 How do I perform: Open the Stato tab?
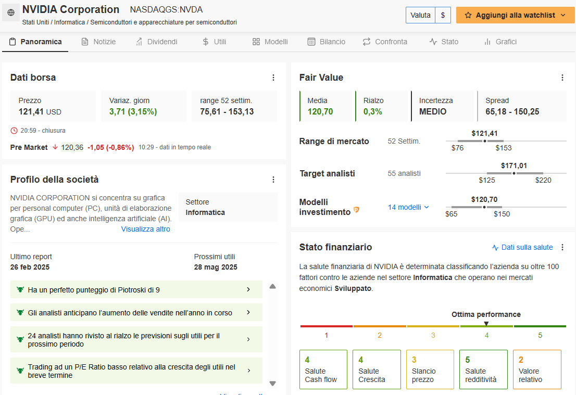pos(444,42)
